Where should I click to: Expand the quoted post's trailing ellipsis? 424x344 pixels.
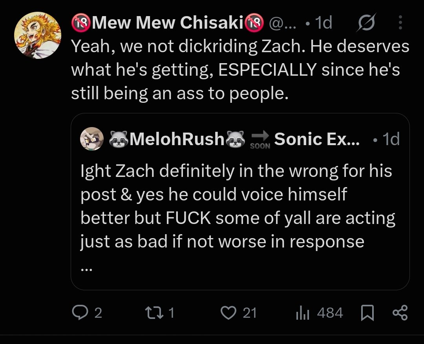pyautogui.click(x=86, y=269)
